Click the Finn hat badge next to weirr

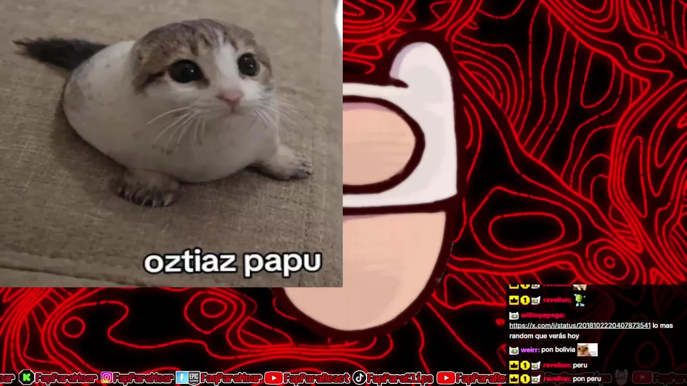(x=514, y=350)
